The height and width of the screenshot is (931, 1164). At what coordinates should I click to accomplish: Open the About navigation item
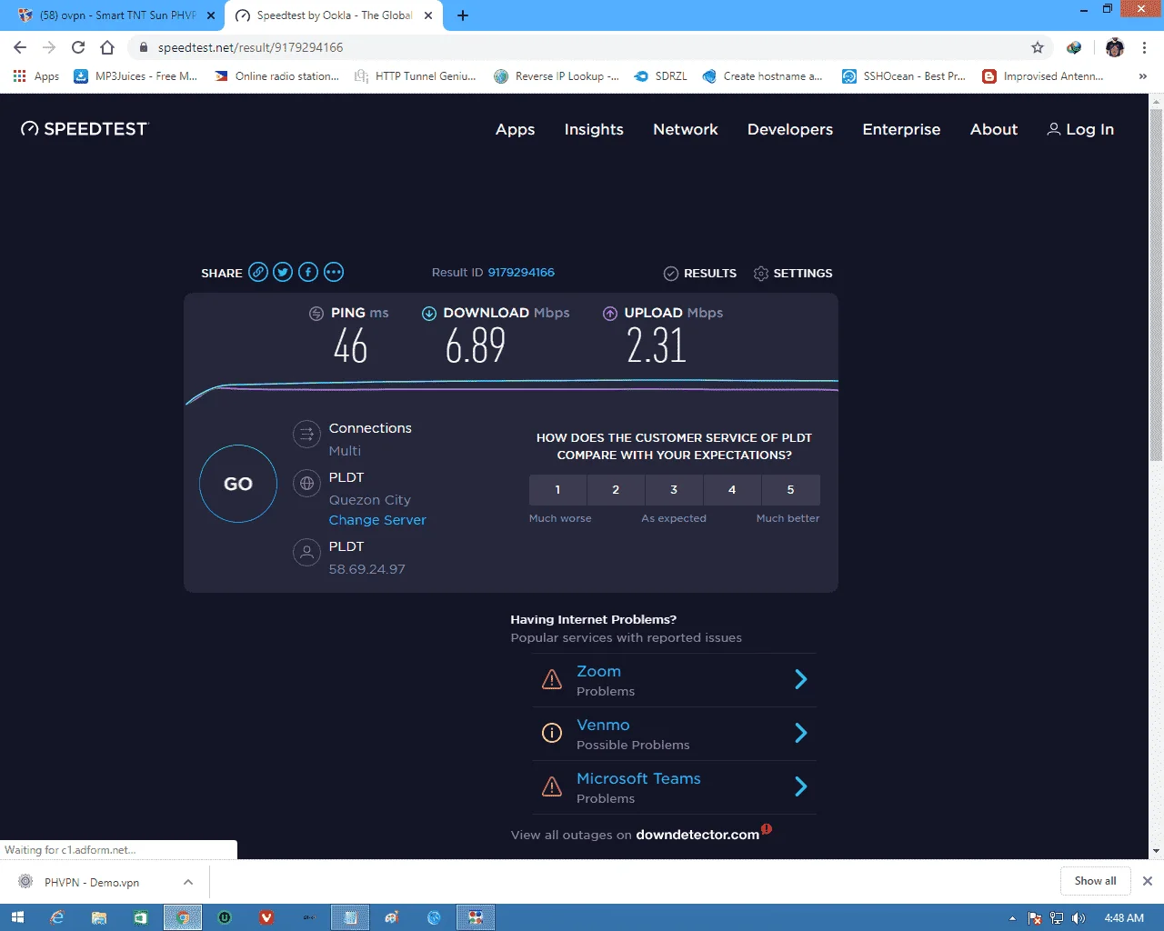tap(994, 129)
